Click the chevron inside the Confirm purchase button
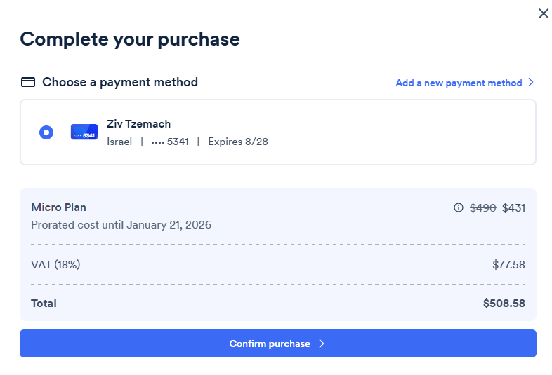Screen dimensions: 552x375 tap(322, 343)
